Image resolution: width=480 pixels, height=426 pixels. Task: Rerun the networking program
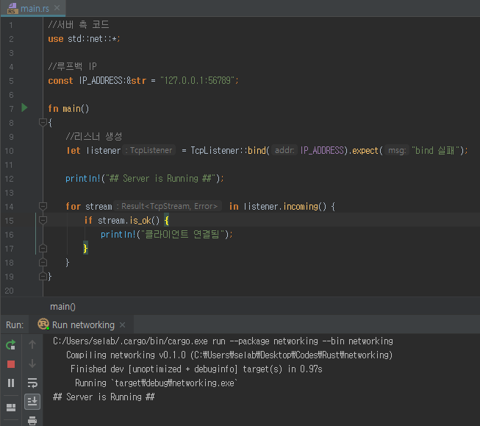tap(11, 344)
